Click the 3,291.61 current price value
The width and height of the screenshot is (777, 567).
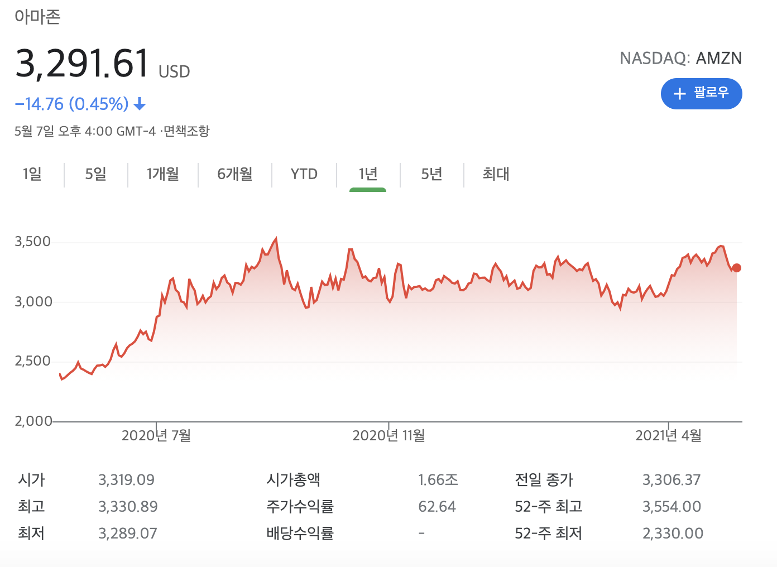tap(83, 63)
